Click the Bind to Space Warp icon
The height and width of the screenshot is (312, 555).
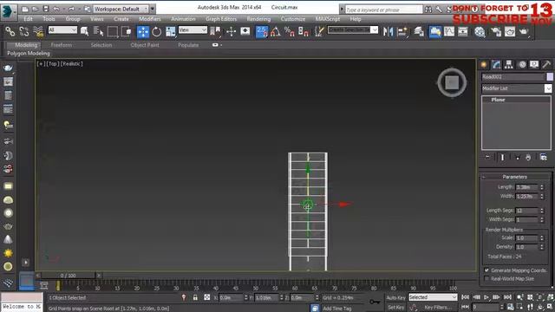pyautogui.click(x=38, y=32)
